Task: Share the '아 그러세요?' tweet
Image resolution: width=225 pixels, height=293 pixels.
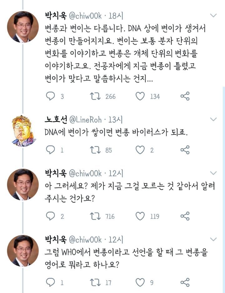Action: click(185, 216)
